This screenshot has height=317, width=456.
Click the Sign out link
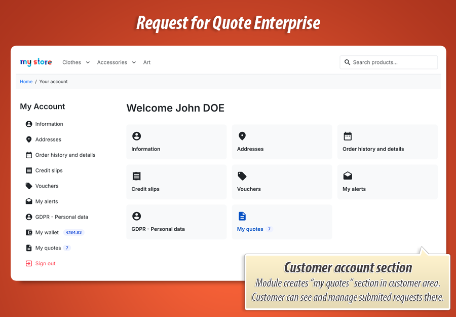[46, 263]
